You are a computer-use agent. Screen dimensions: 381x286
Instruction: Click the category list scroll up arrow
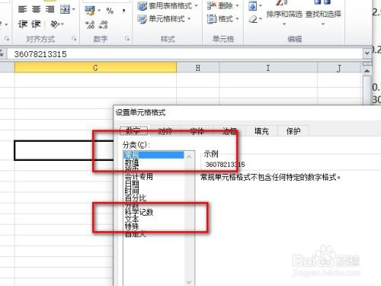pos(189,156)
